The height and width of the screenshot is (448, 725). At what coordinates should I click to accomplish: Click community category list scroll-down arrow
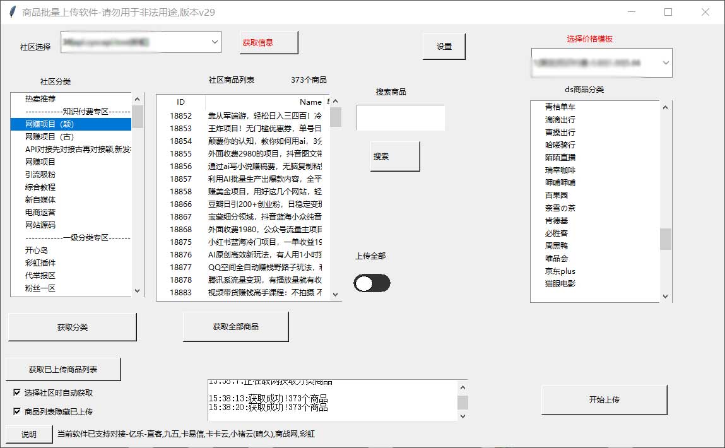(138, 291)
